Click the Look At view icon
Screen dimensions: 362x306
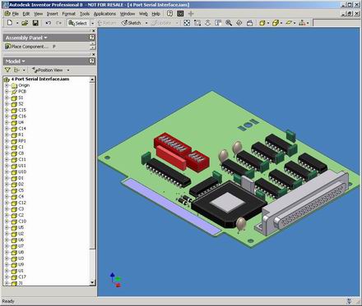pos(249,23)
